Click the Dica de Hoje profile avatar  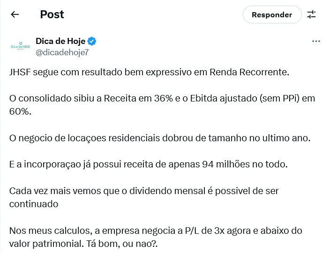pyautogui.click(x=21, y=47)
